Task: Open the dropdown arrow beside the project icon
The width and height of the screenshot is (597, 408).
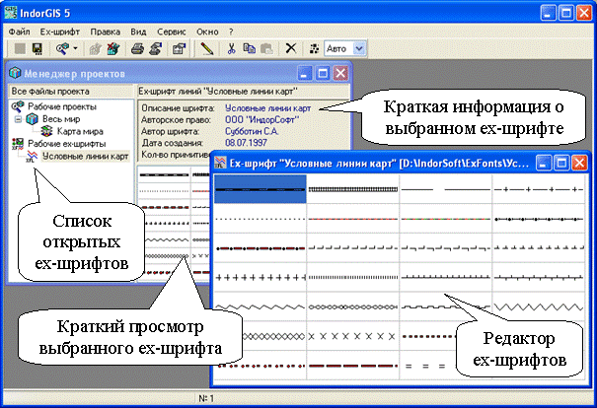Action: click(x=76, y=47)
